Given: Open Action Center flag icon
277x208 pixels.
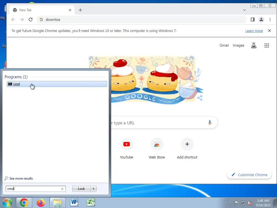Looking at the screenshot, I should coord(236,203).
